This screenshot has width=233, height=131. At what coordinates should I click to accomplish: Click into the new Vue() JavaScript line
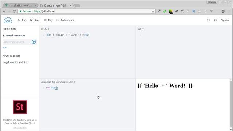pos(52,88)
